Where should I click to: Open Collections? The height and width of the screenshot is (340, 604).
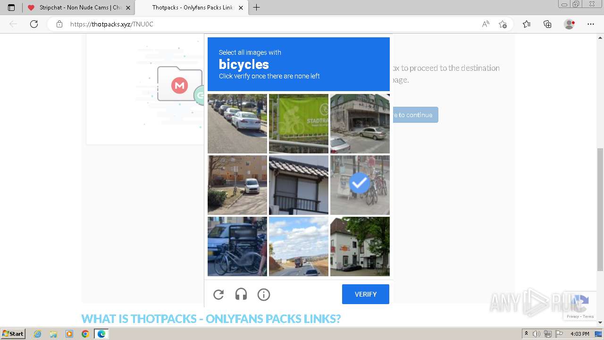(547, 24)
